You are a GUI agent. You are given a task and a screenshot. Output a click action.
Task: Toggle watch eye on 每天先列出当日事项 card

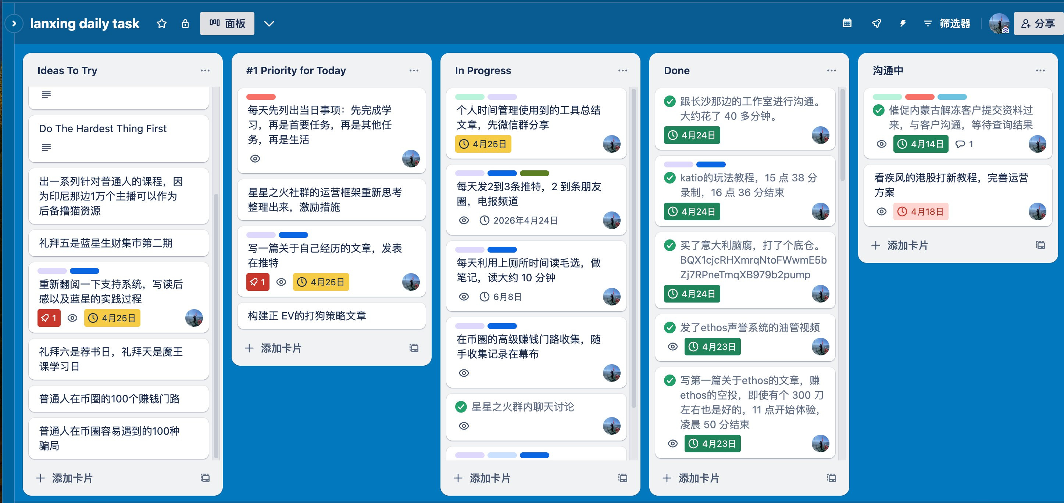255,159
